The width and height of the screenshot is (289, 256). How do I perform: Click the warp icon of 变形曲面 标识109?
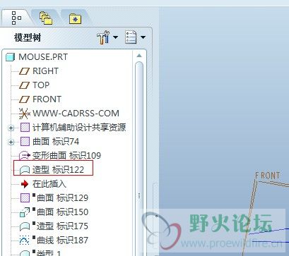click(25, 156)
